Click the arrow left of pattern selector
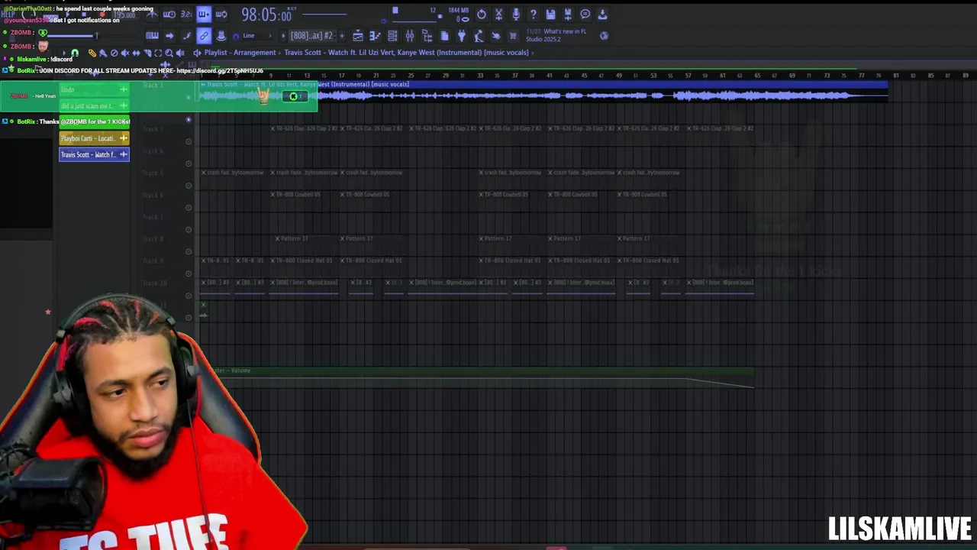977x550 pixels. click(283, 36)
